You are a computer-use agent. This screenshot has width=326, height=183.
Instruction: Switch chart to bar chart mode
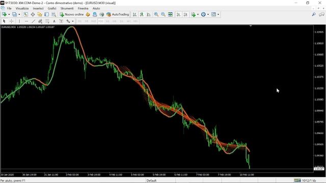pyautogui.click(x=134, y=14)
